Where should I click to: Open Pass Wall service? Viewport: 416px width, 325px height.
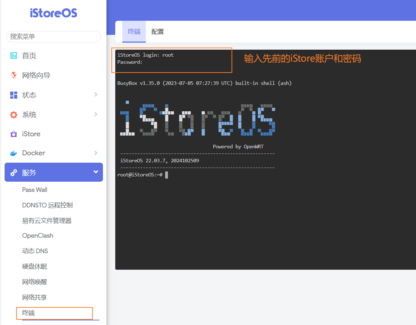point(35,190)
